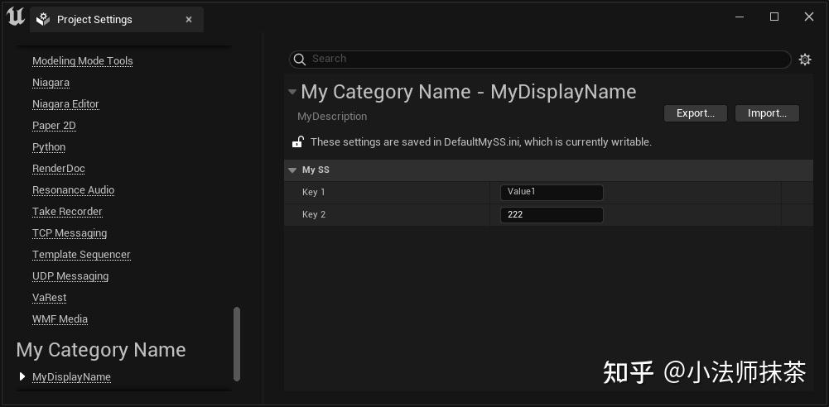Open the settings gear options menu

(x=805, y=59)
